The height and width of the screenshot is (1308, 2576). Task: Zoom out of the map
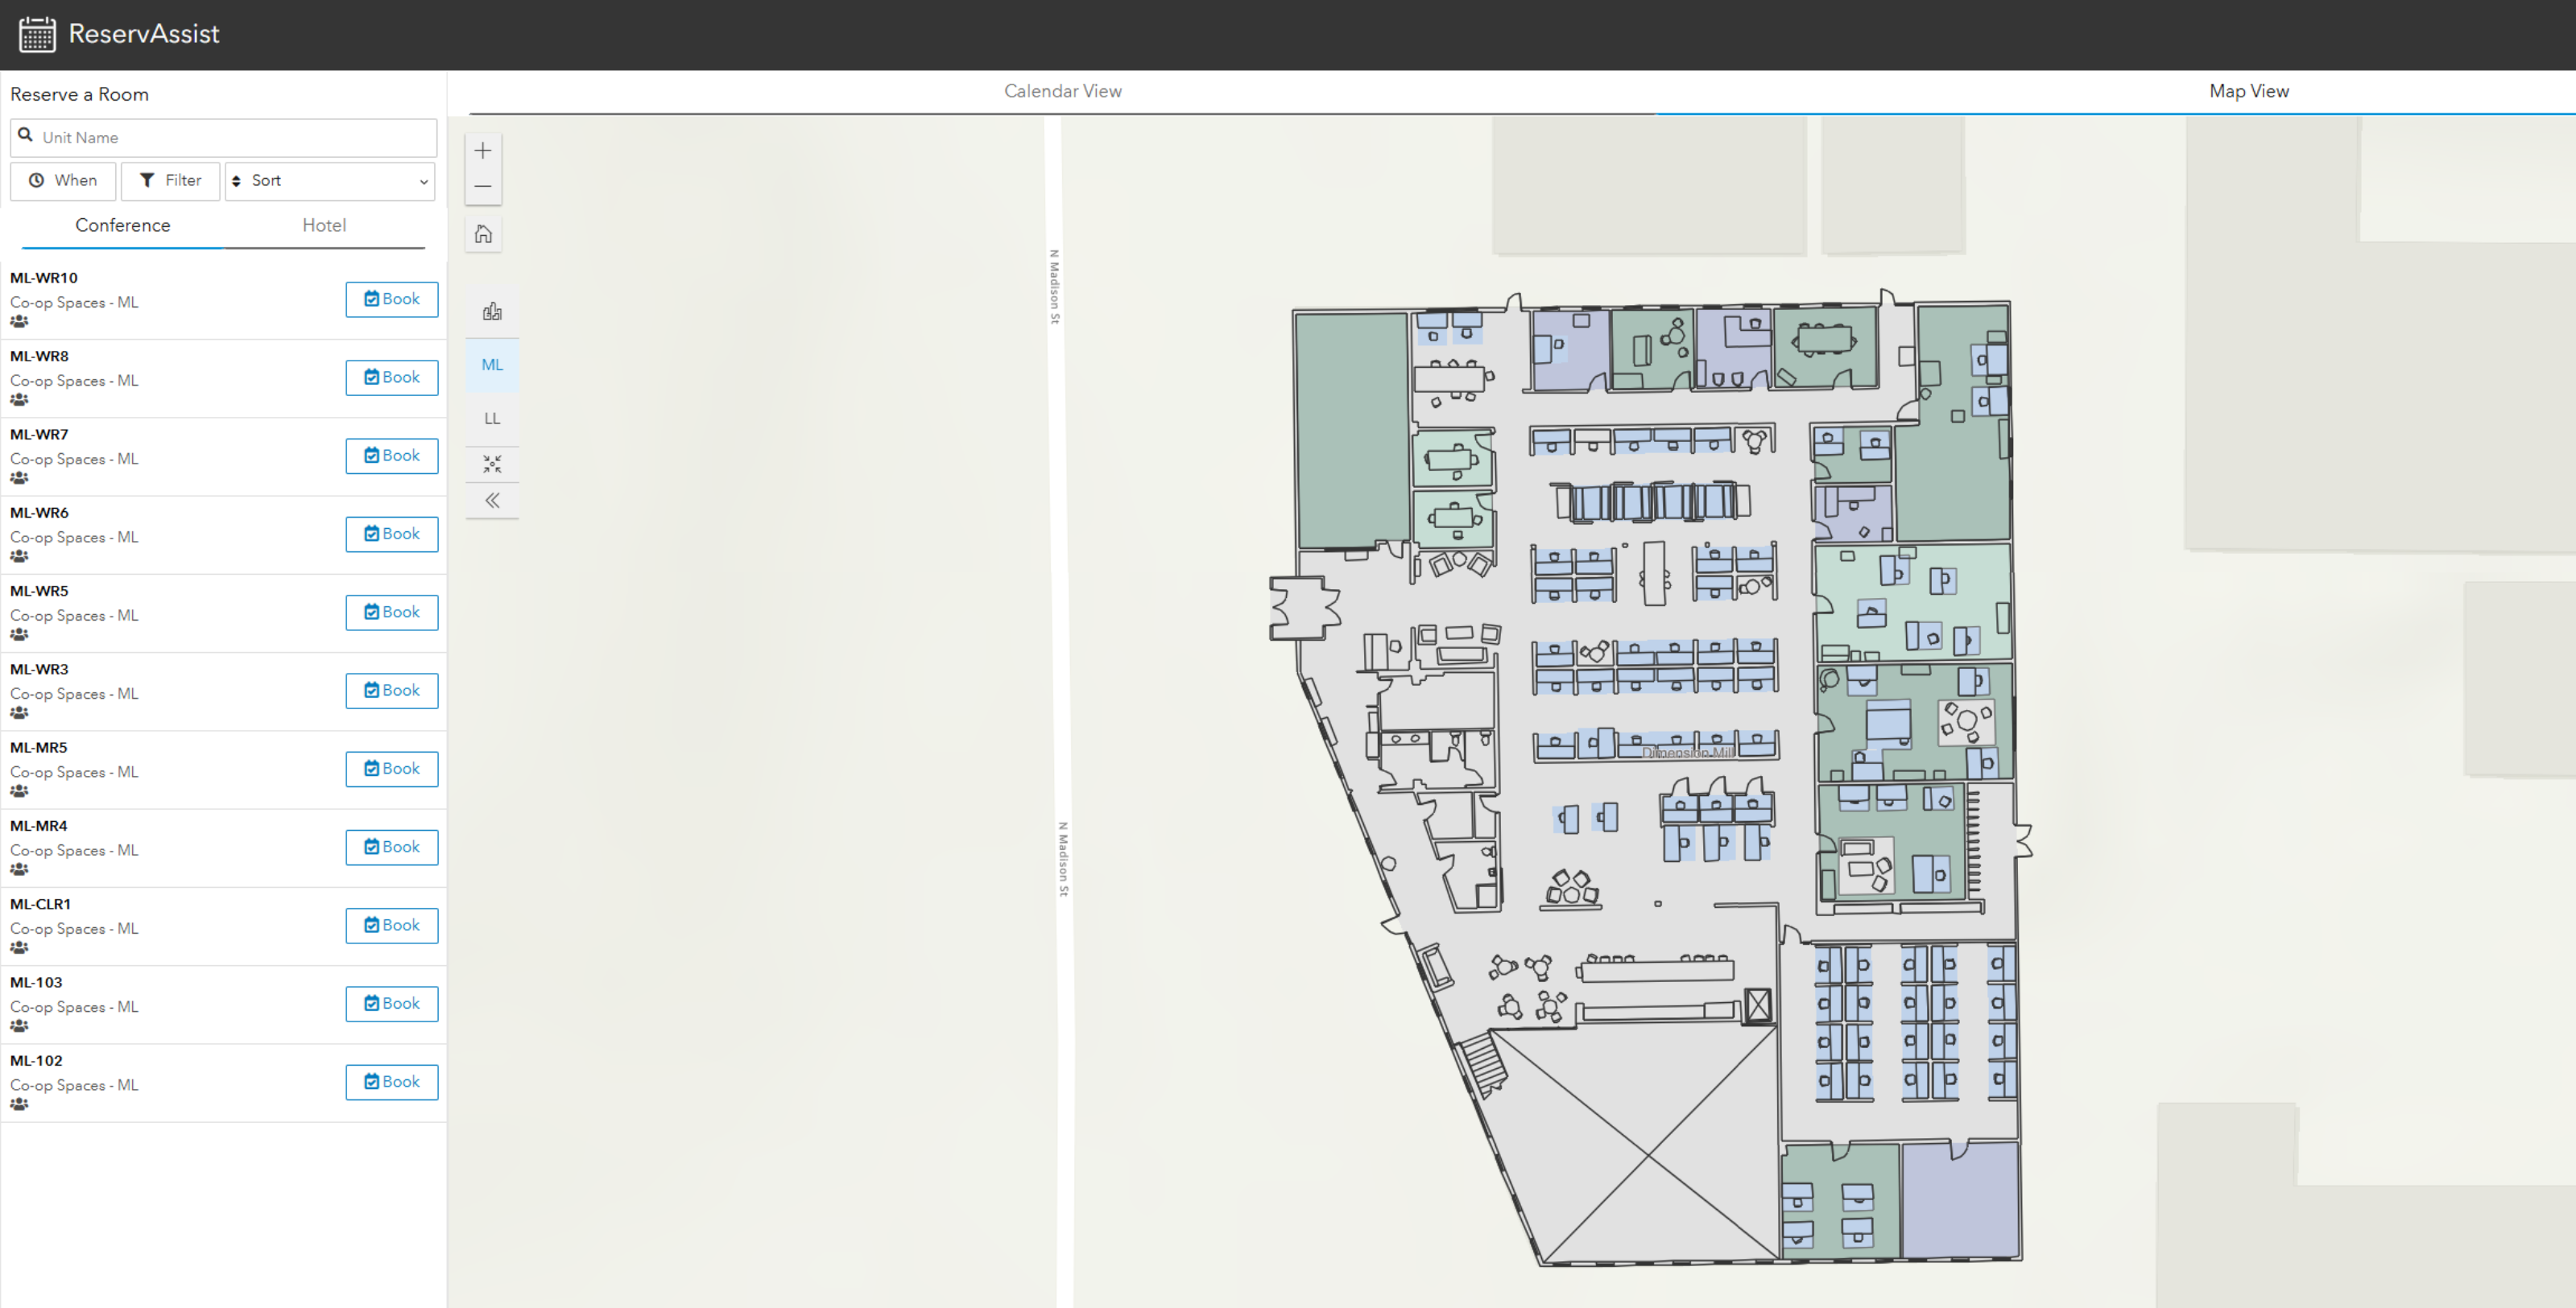(483, 187)
